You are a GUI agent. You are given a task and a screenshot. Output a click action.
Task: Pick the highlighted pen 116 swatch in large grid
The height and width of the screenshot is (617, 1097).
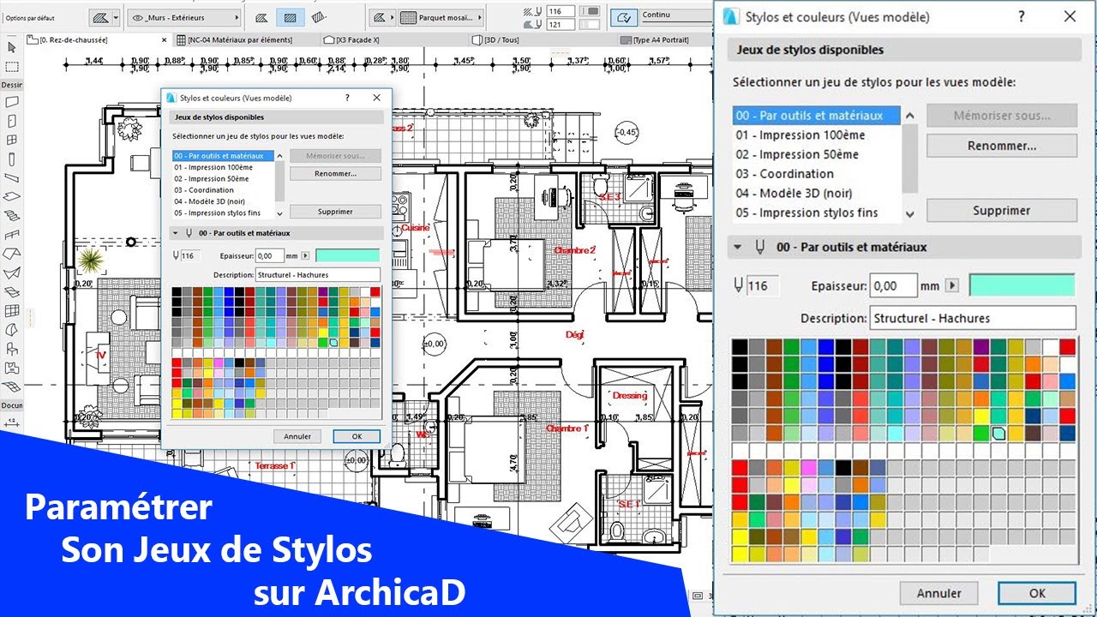point(998,434)
